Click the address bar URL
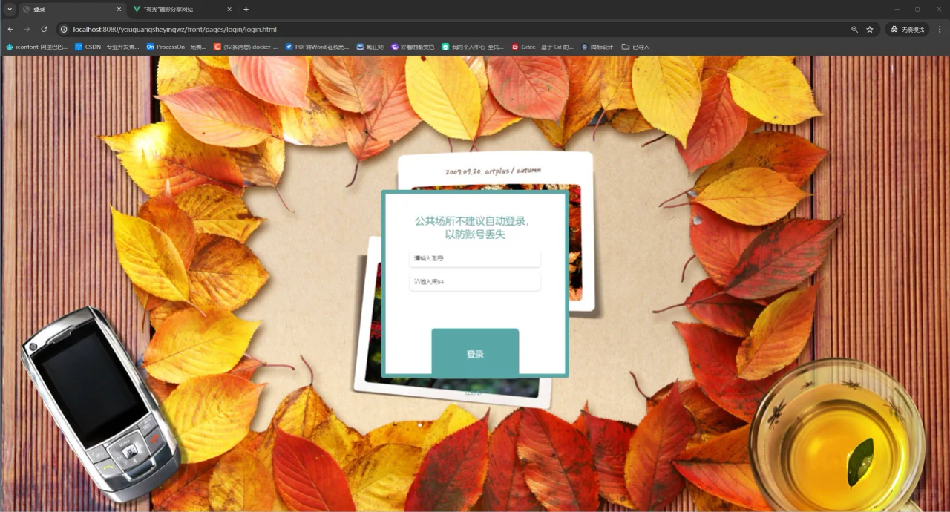Screen dimensions: 950x512 (175, 30)
